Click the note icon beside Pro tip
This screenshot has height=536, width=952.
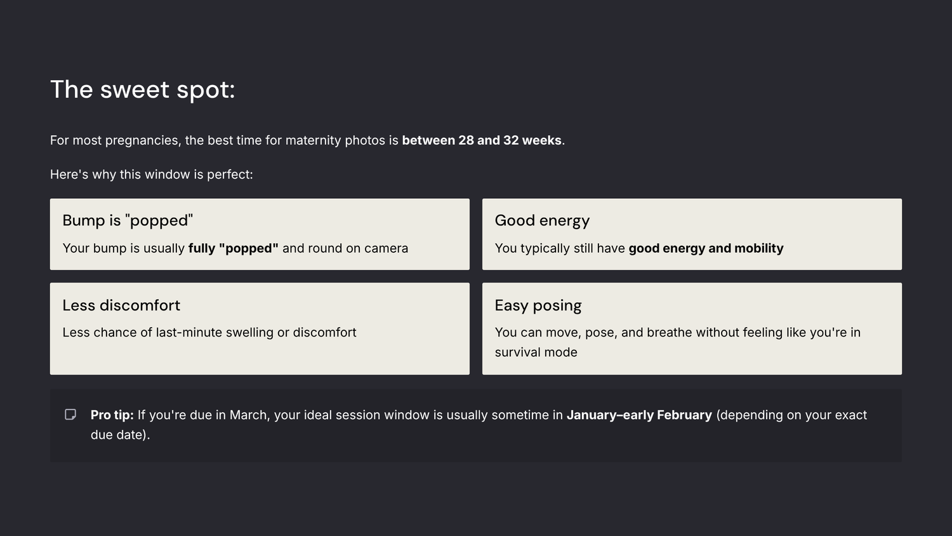pyautogui.click(x=70, y=415)
